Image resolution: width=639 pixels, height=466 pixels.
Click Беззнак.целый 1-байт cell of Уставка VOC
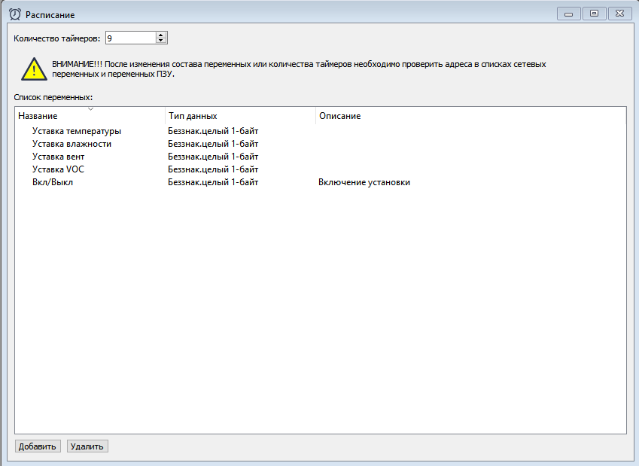click(x=212, y=169)
